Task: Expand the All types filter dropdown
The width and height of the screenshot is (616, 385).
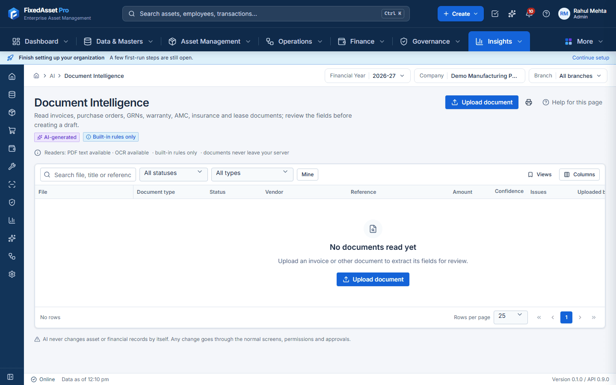Action: click(252, 175)
